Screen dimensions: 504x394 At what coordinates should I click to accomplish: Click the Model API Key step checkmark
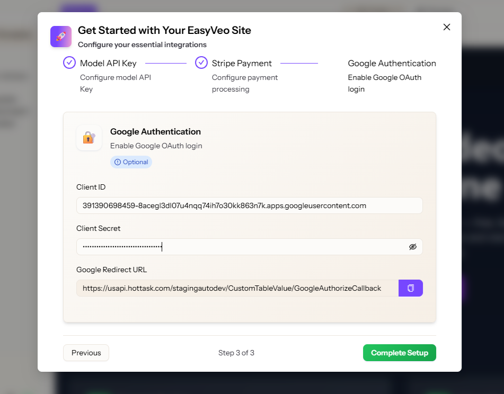tap(69, 62)
